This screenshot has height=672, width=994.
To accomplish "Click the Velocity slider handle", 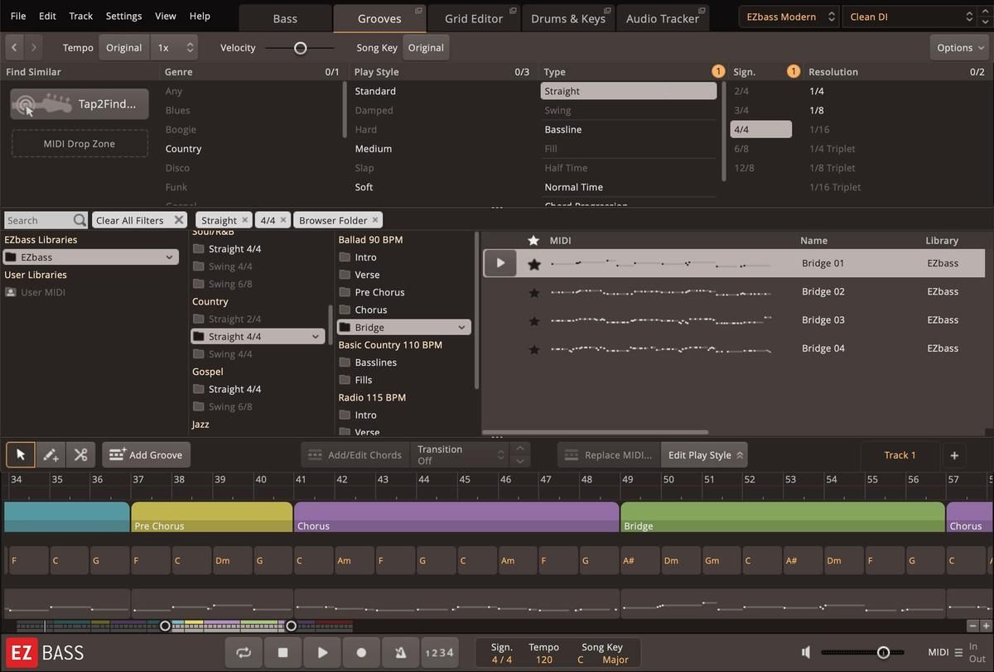I will (301, 48).
